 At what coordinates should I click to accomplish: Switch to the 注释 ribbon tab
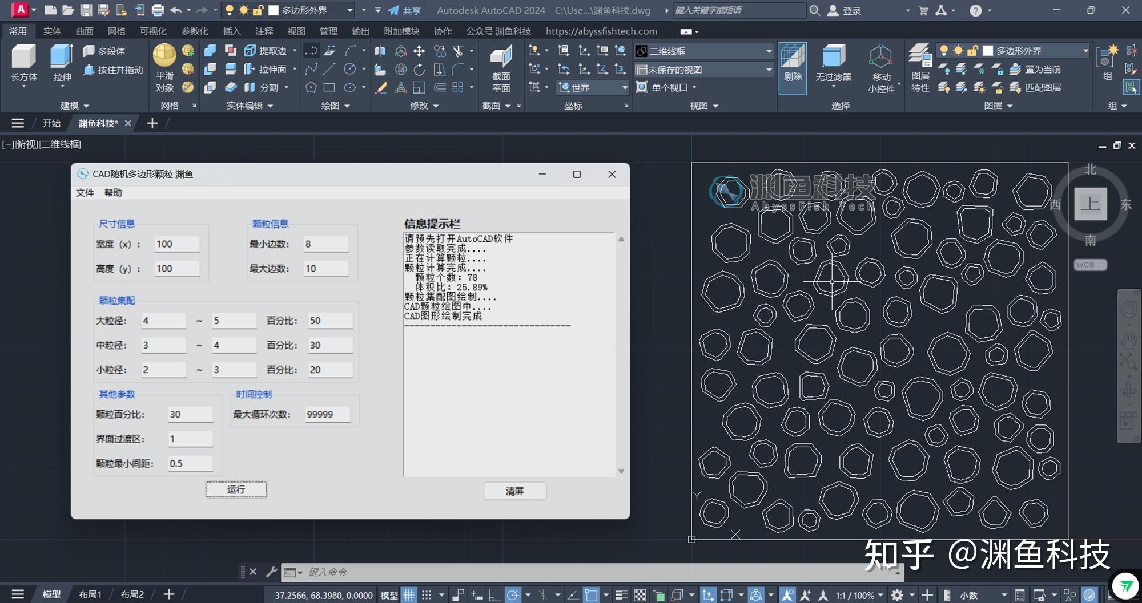coord(264,31)
